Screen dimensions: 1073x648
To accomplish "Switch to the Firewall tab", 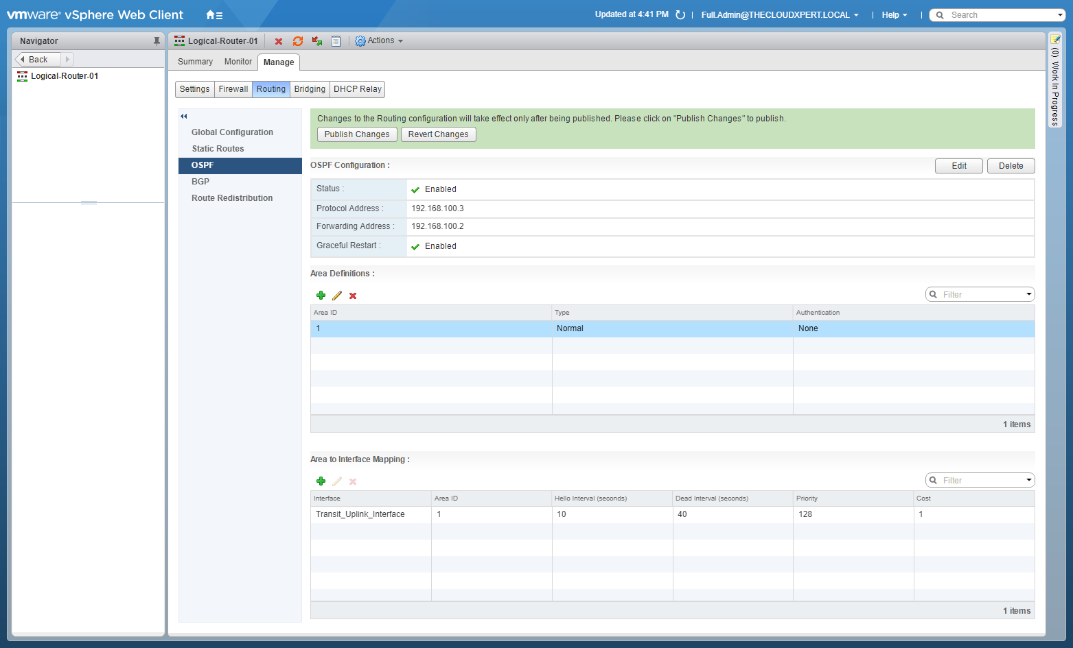I will click(x=233, y=89).
